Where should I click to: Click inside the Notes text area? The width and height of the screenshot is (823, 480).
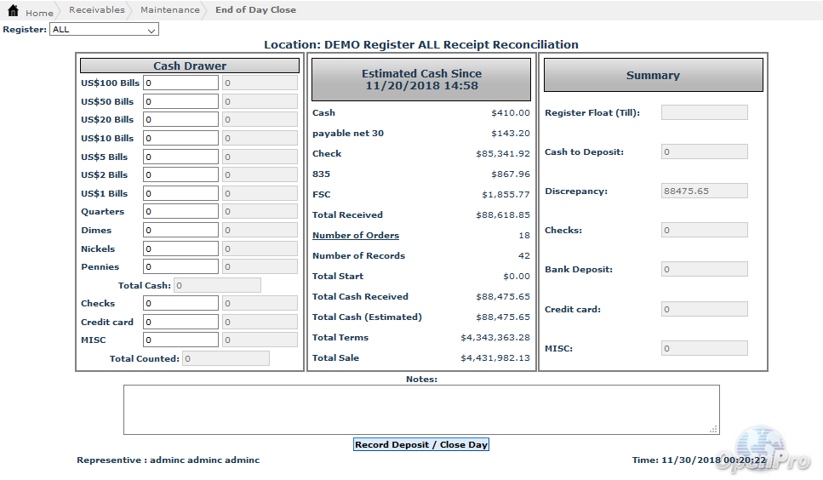click(x=420, y=409)
